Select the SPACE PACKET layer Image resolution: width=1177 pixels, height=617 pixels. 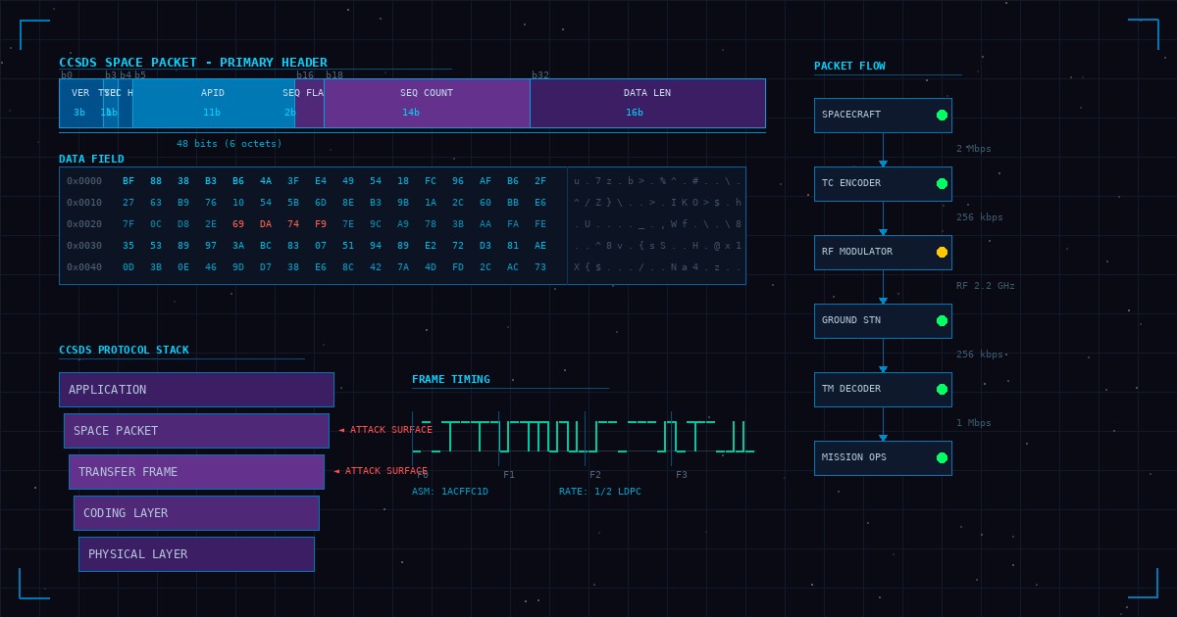(196, 431)
